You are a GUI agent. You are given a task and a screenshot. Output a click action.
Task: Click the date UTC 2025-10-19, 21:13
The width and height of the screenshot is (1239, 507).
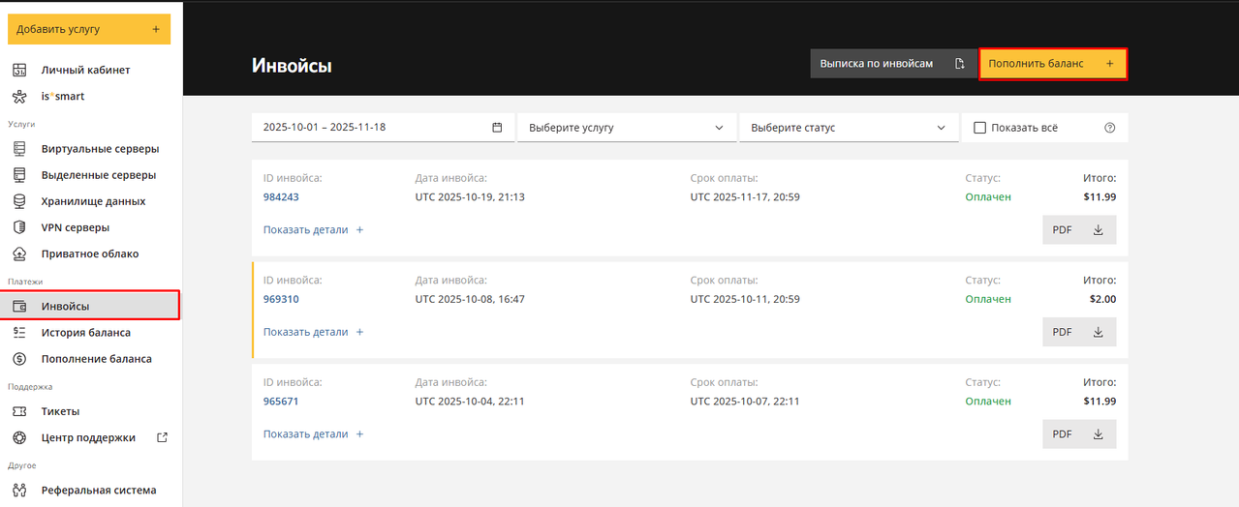[x=470, y=196]
